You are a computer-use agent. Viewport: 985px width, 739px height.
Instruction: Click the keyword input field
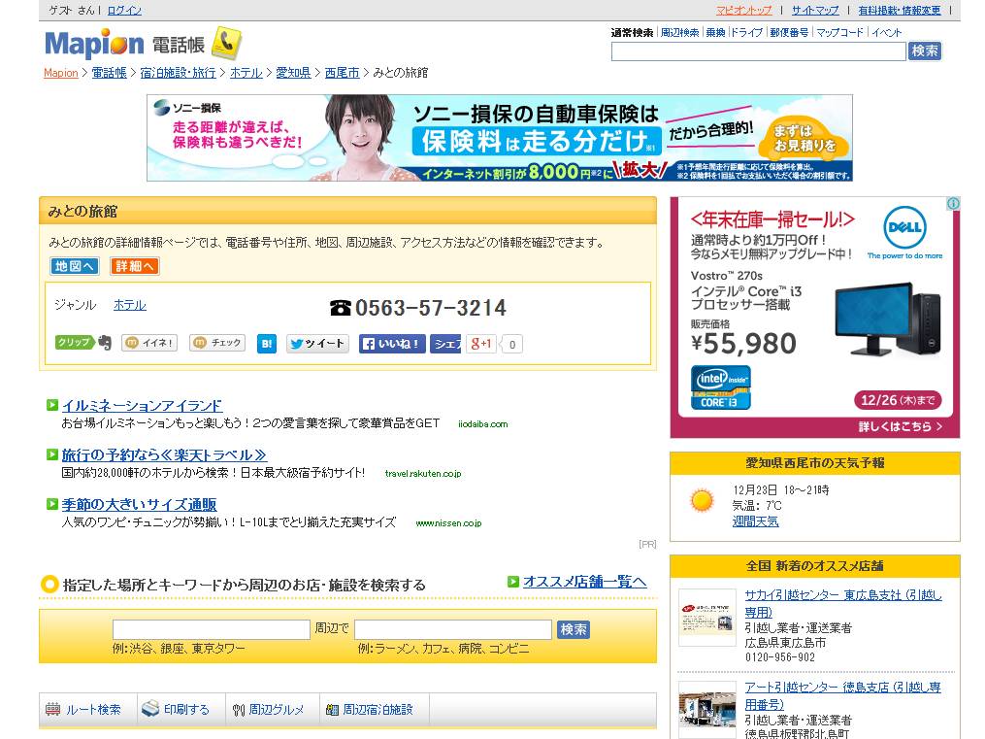(x=453, y=629)
